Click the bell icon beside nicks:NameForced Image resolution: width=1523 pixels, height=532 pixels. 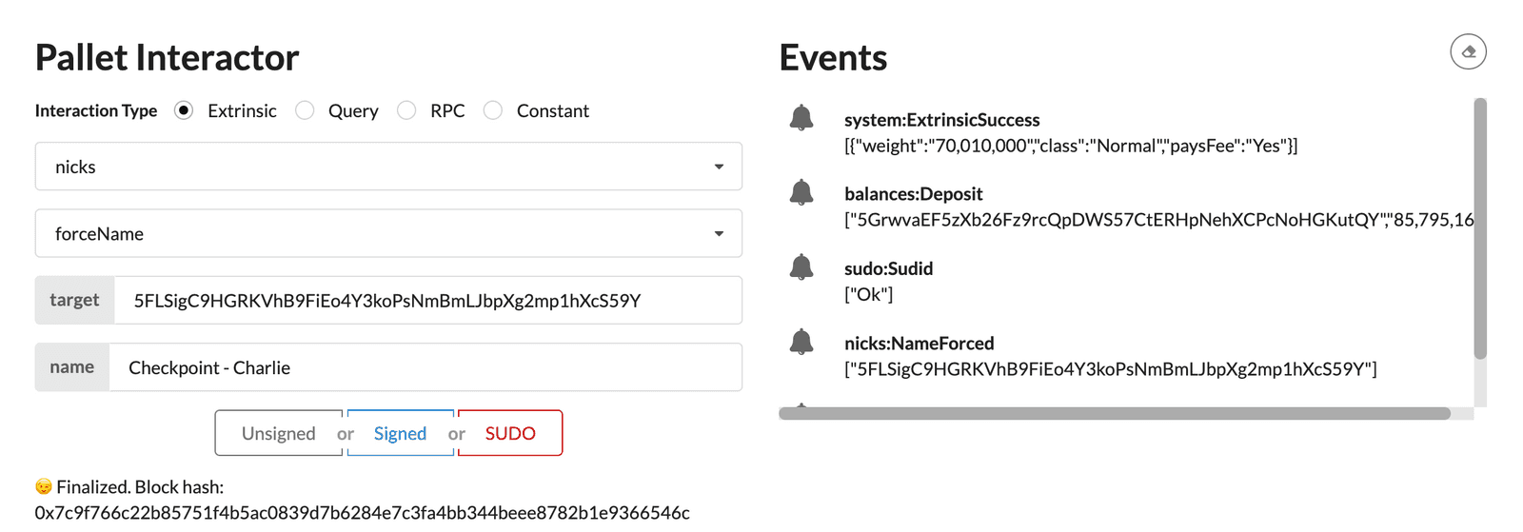[x=801, y=341]
